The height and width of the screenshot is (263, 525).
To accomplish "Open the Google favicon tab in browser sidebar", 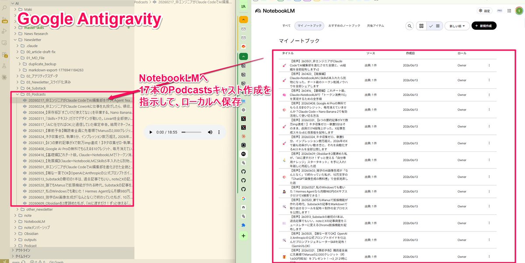I will [243, 198].
